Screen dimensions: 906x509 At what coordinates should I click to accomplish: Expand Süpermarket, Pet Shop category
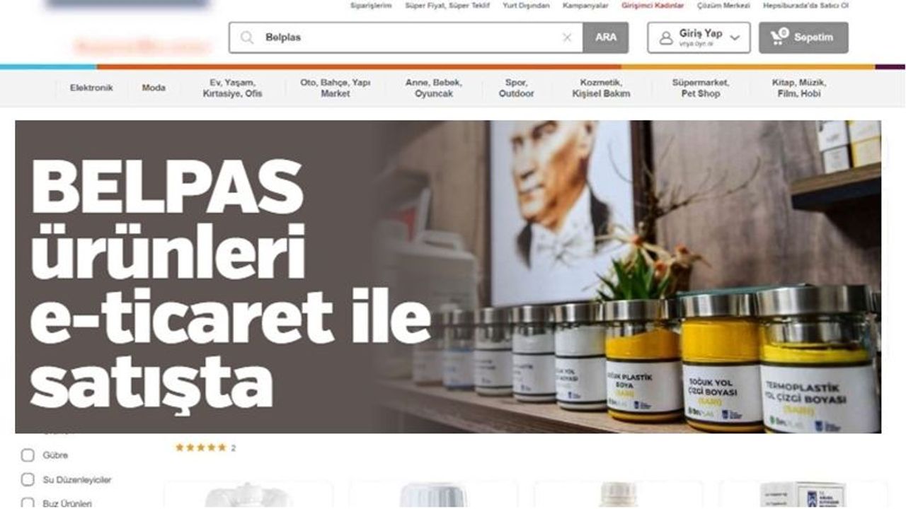(700, 88)
